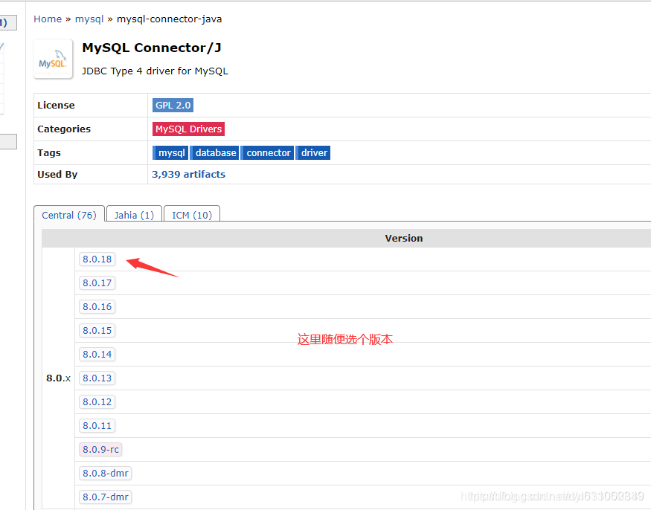This screenshot has height=510, width=651.
Task: Open version 8.0.11
Action: (97, 426)
